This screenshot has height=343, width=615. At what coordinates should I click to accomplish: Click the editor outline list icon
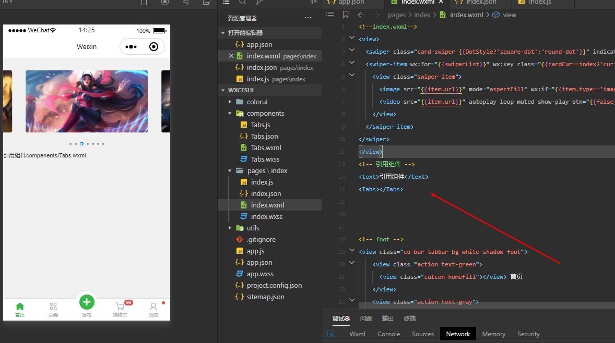click(x=330, y=15)
